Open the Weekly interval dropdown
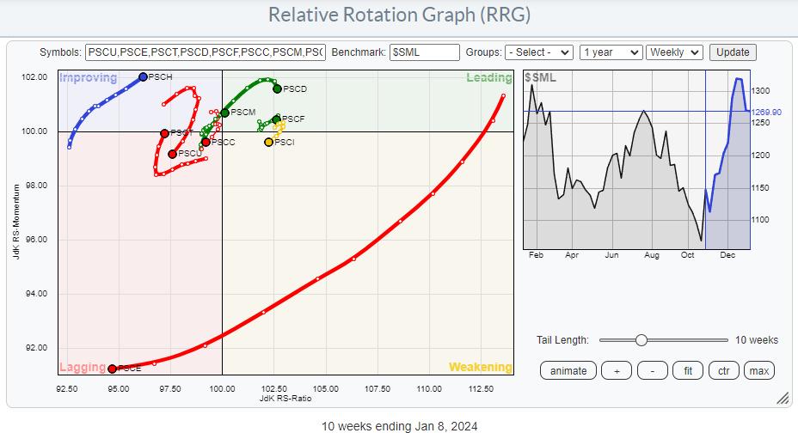This screenshot has width=798, height=433. coord(674,52)
